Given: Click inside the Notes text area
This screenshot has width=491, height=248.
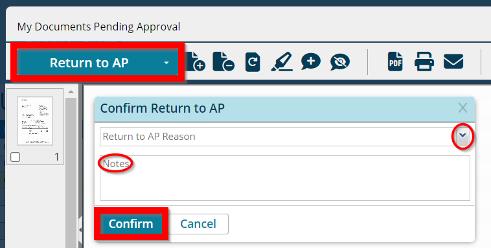Looking at the screenshot, I should pyautogui.click(x=285, y=178).
